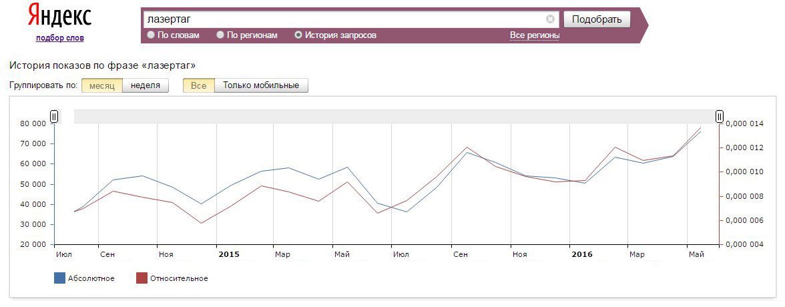Select the right range slider handle

720,117
